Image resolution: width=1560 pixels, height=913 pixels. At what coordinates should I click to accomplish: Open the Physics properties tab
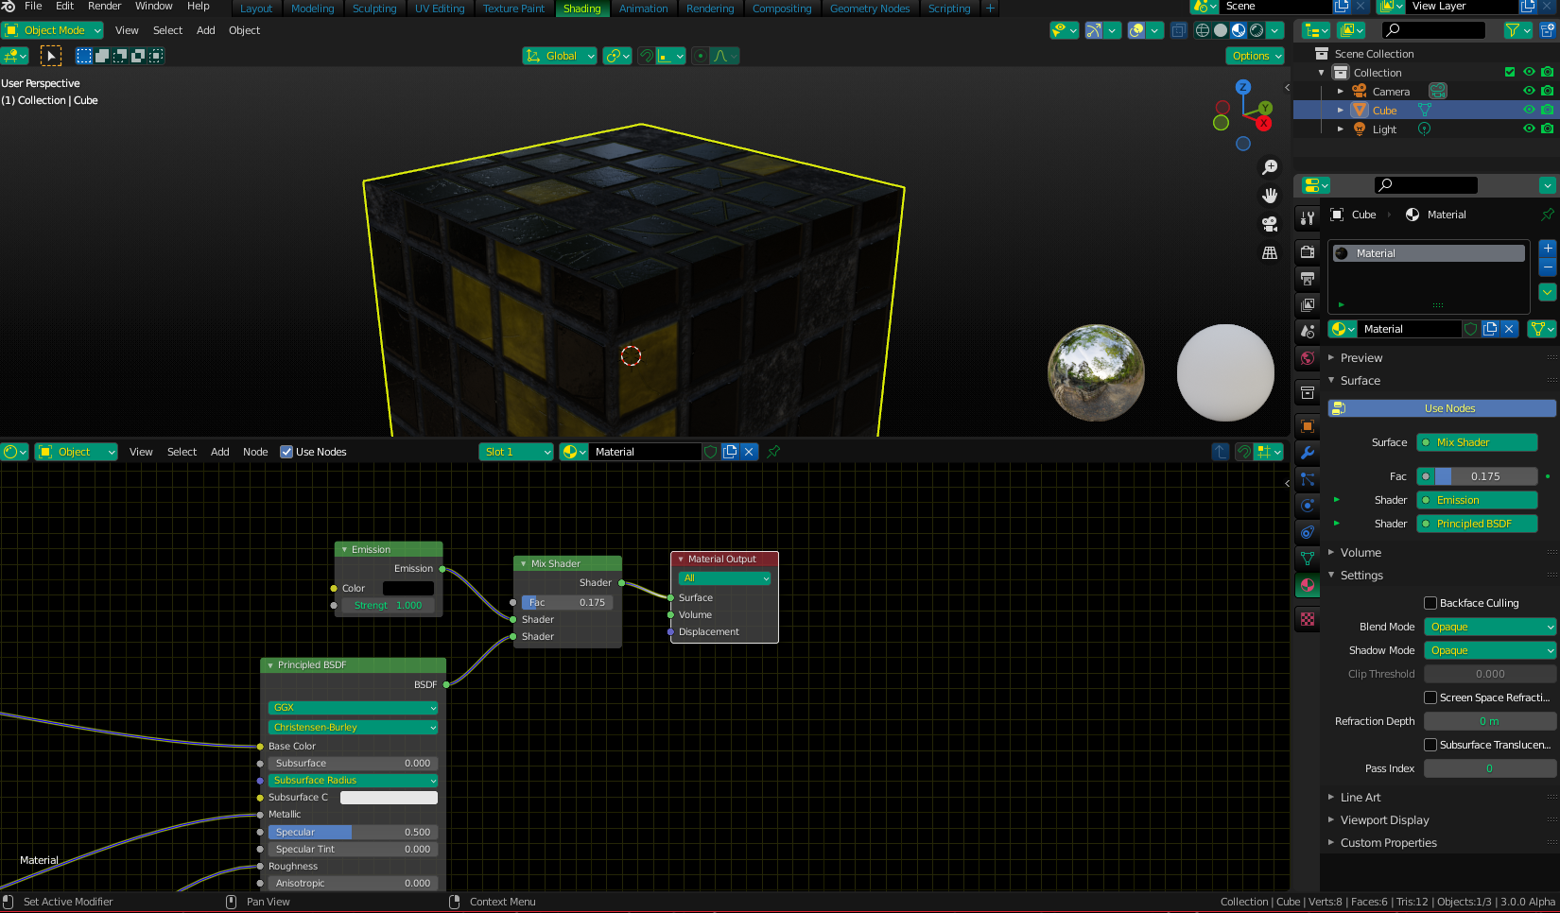tap(1308, 506)
